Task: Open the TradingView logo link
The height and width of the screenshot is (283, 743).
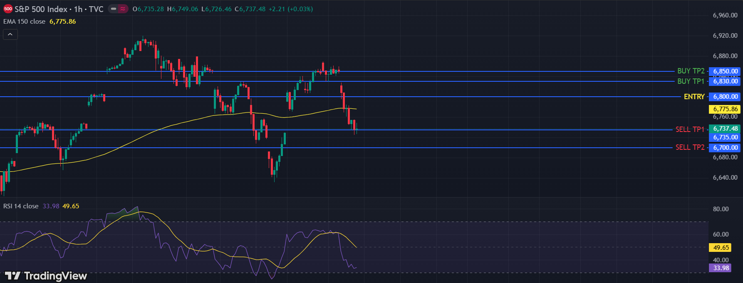Action: (46, 276)
